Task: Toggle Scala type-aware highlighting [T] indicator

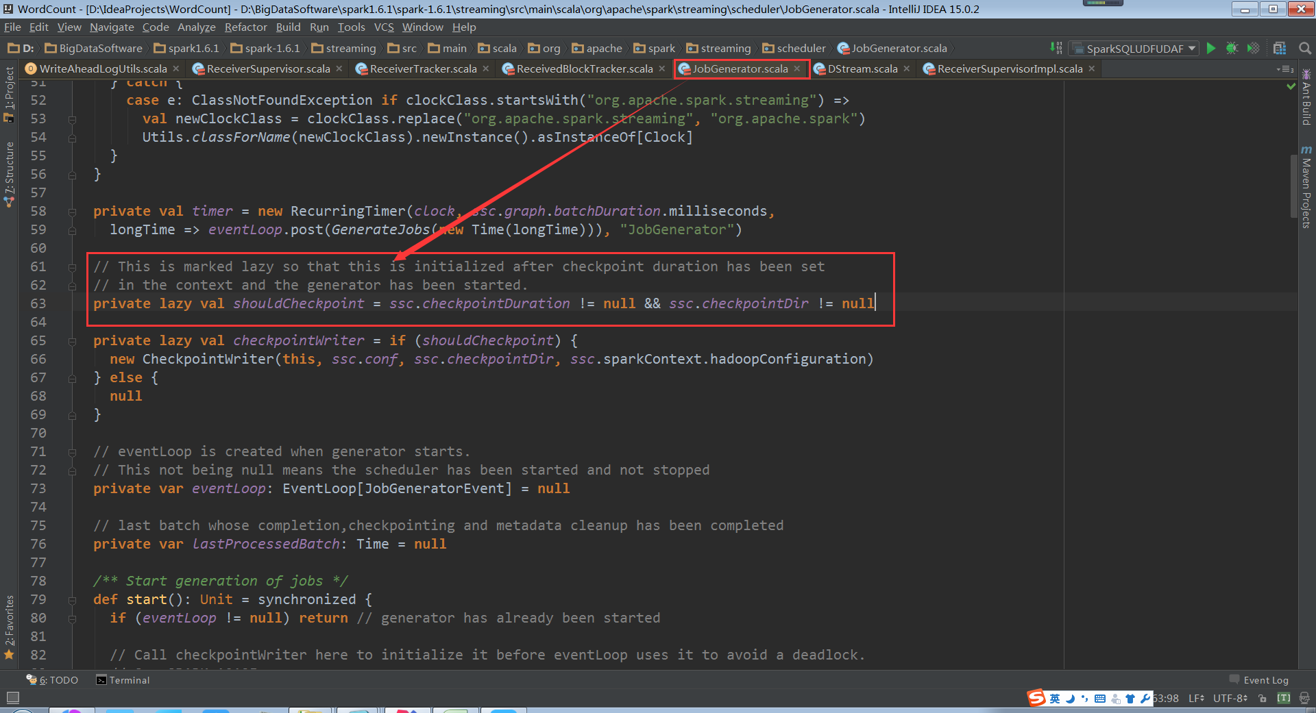Action: click(1284, 699)
